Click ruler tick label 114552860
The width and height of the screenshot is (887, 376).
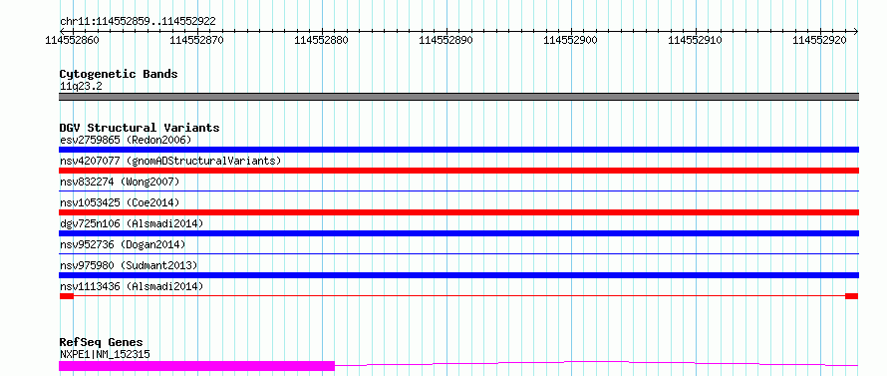click(73, 40)
